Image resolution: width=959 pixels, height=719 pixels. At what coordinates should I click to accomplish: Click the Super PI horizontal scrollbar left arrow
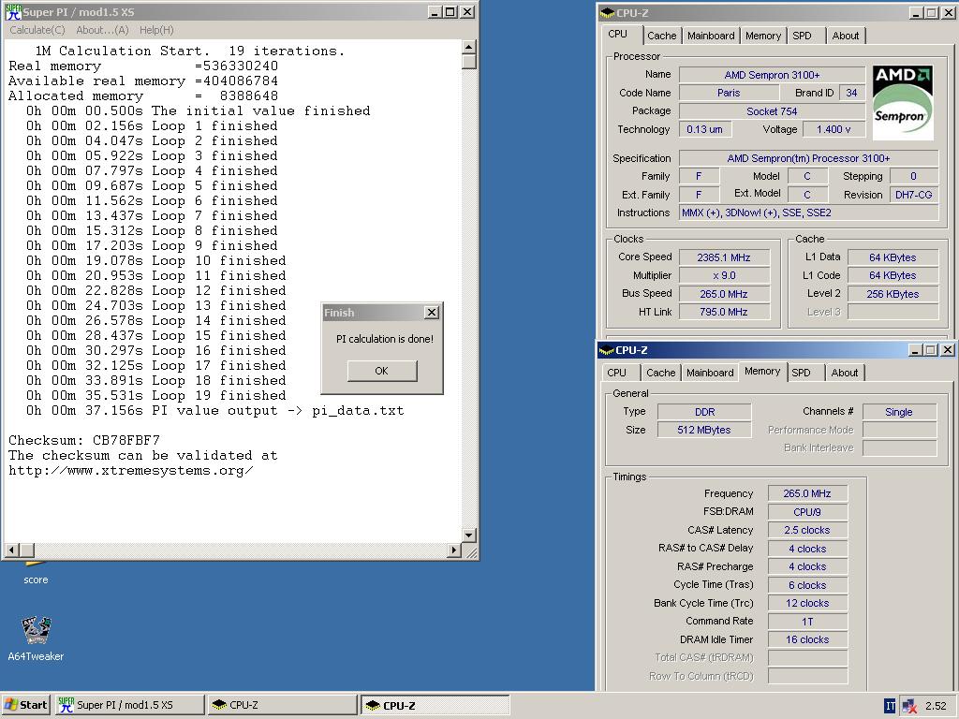11,550
